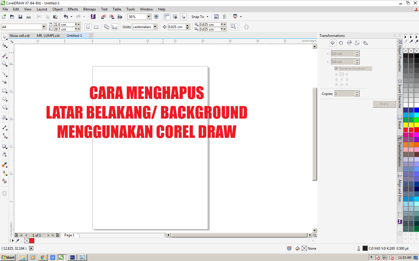The width and height of the screenshot is (419, 261).
Task: Select the Artistic Media tool
Action: (x=4, y=82)
